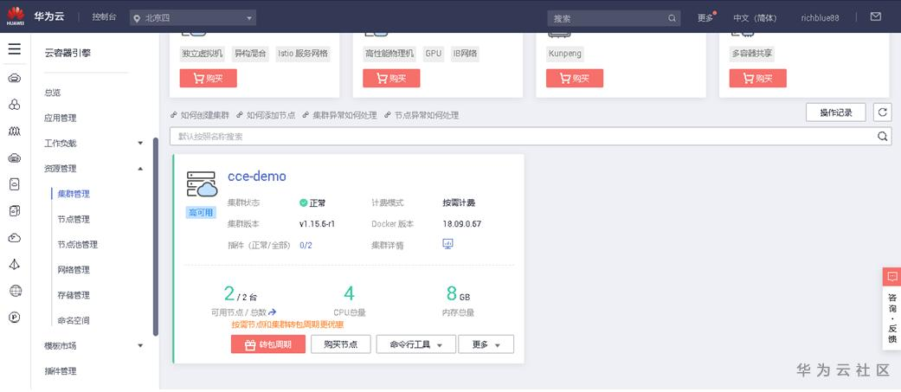Viewport: 901px width, 392px height.
Task: Open the hamburger menu in the left rail
Action: 15,48
